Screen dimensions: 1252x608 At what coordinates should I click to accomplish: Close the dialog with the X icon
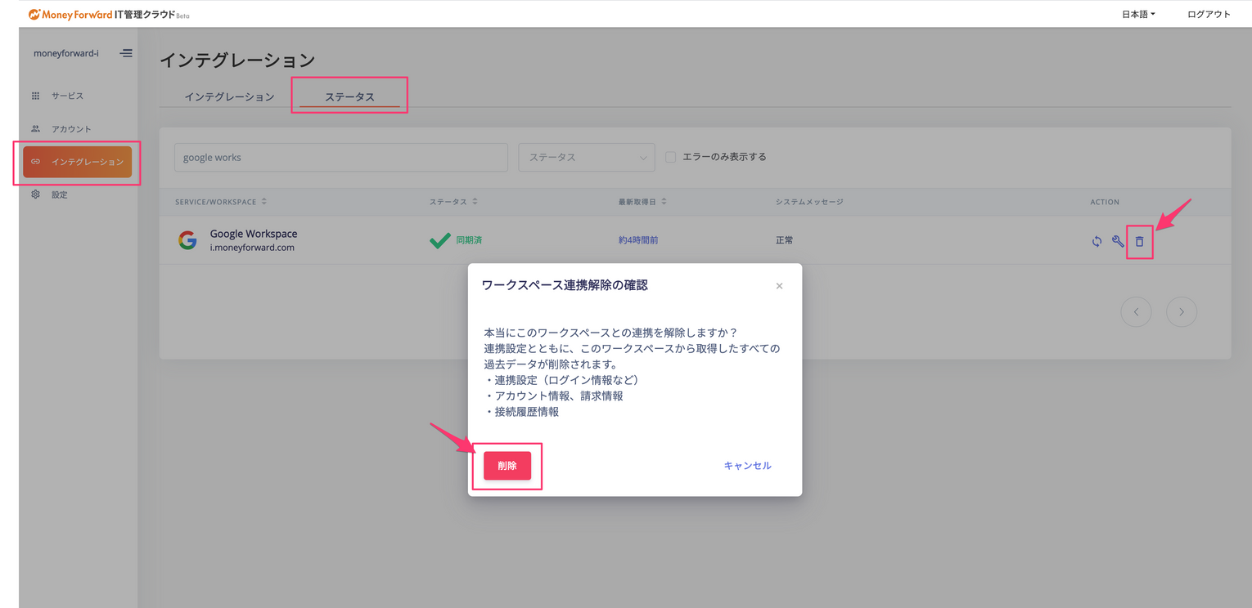coord(779,286)
